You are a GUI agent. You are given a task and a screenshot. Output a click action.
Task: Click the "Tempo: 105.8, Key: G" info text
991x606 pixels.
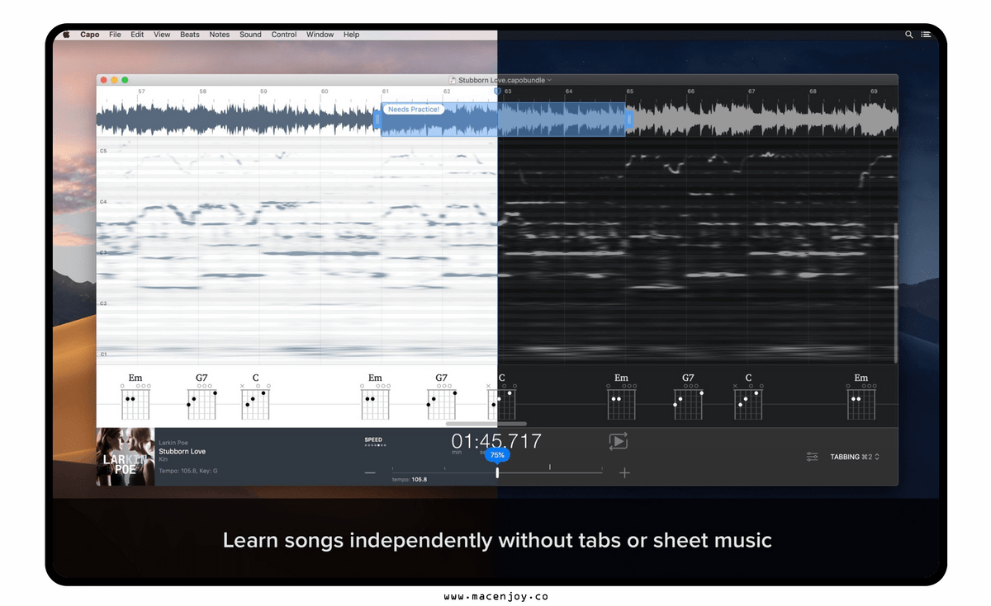click(x=188, y=471)
